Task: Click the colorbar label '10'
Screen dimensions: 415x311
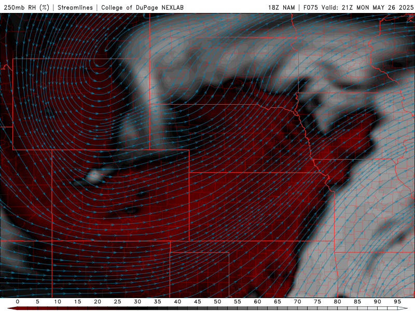Action: 58,302
